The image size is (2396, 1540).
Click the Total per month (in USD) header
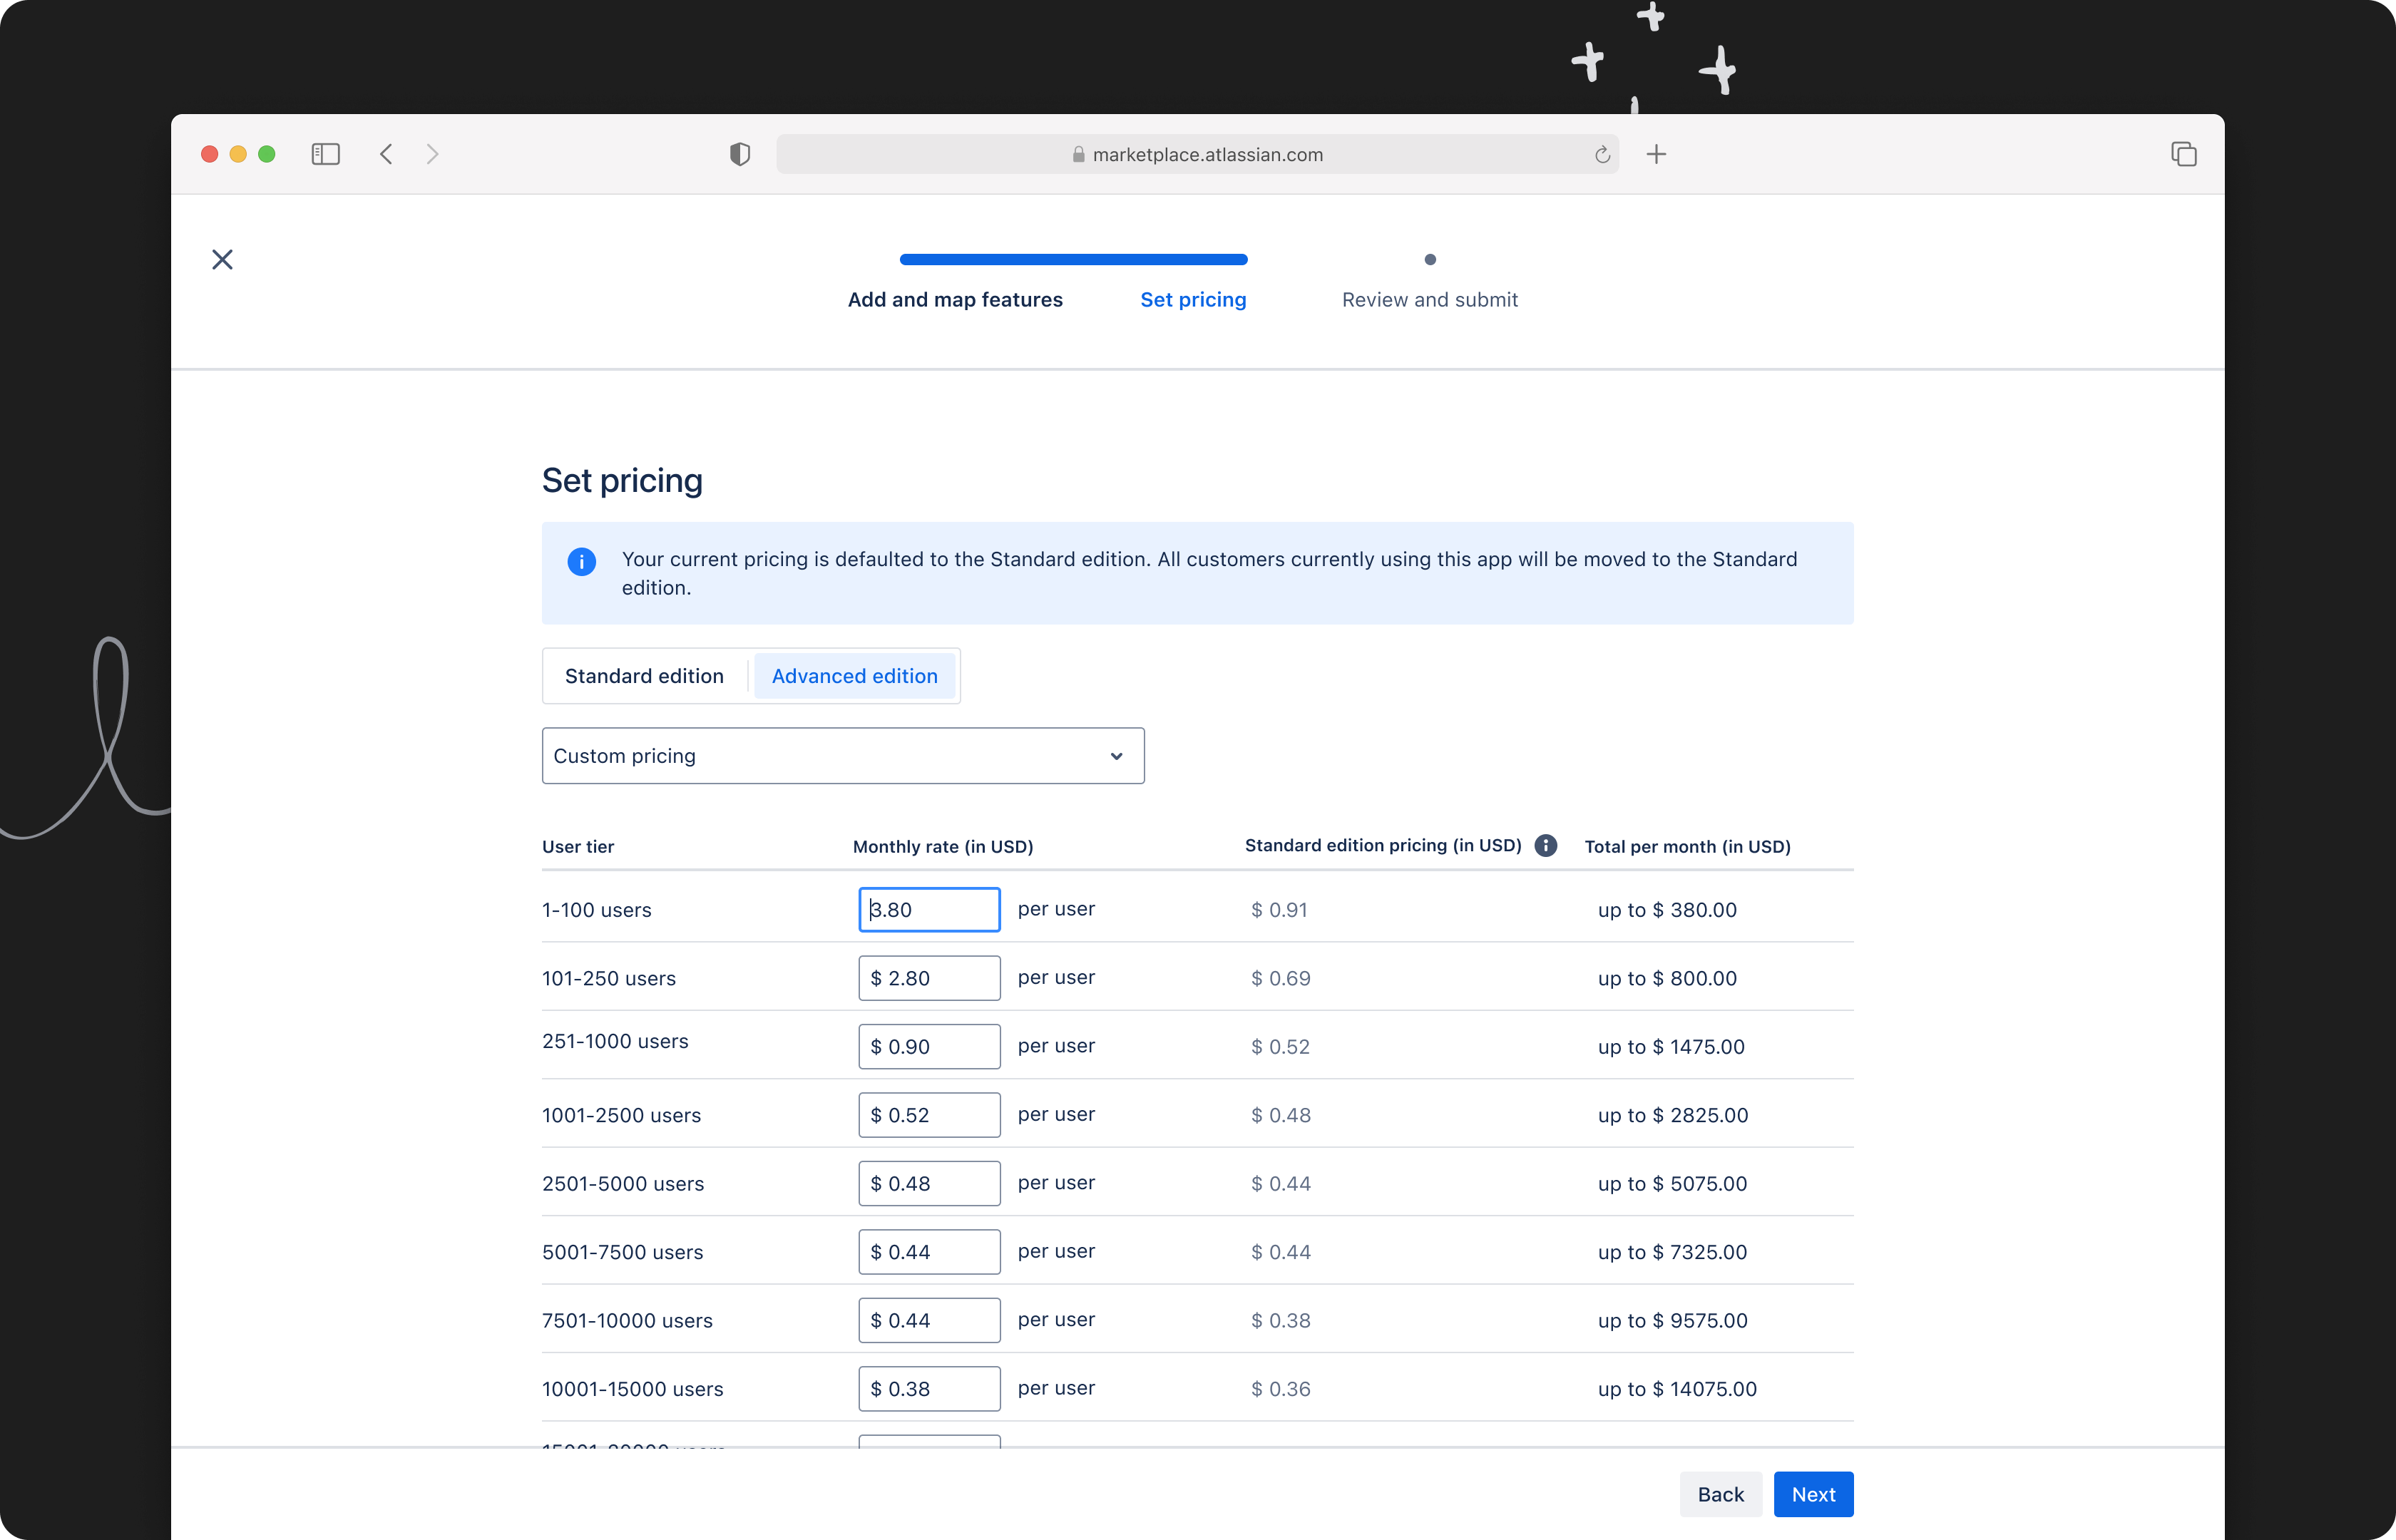coord(1687,847)
